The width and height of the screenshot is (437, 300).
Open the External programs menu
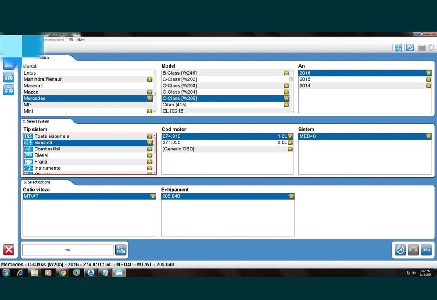[53, 40]
